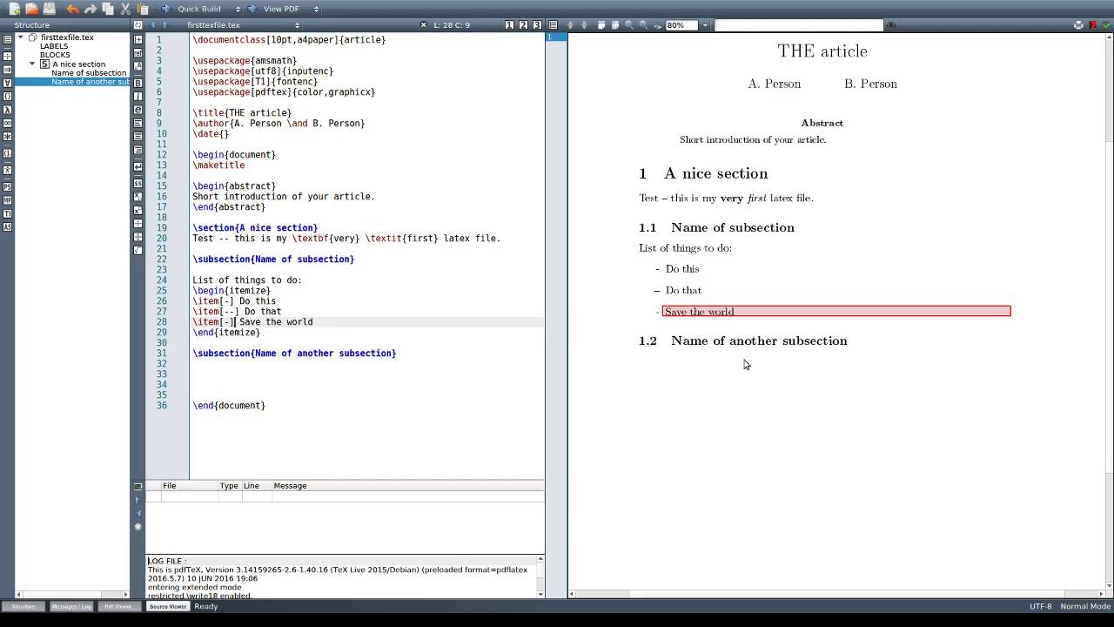Screen dimensions: 1114x627
Task: Click the PDF viewer vertical scrollbar
Action: coord(1109,313)
